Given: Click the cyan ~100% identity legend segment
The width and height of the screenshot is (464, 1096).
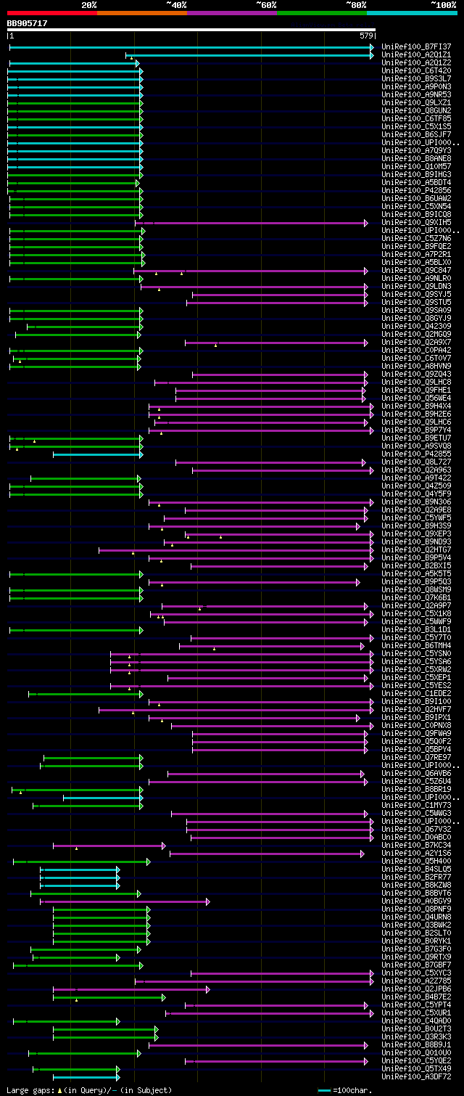Looking at the screenshot, I should tap(412, 13).
